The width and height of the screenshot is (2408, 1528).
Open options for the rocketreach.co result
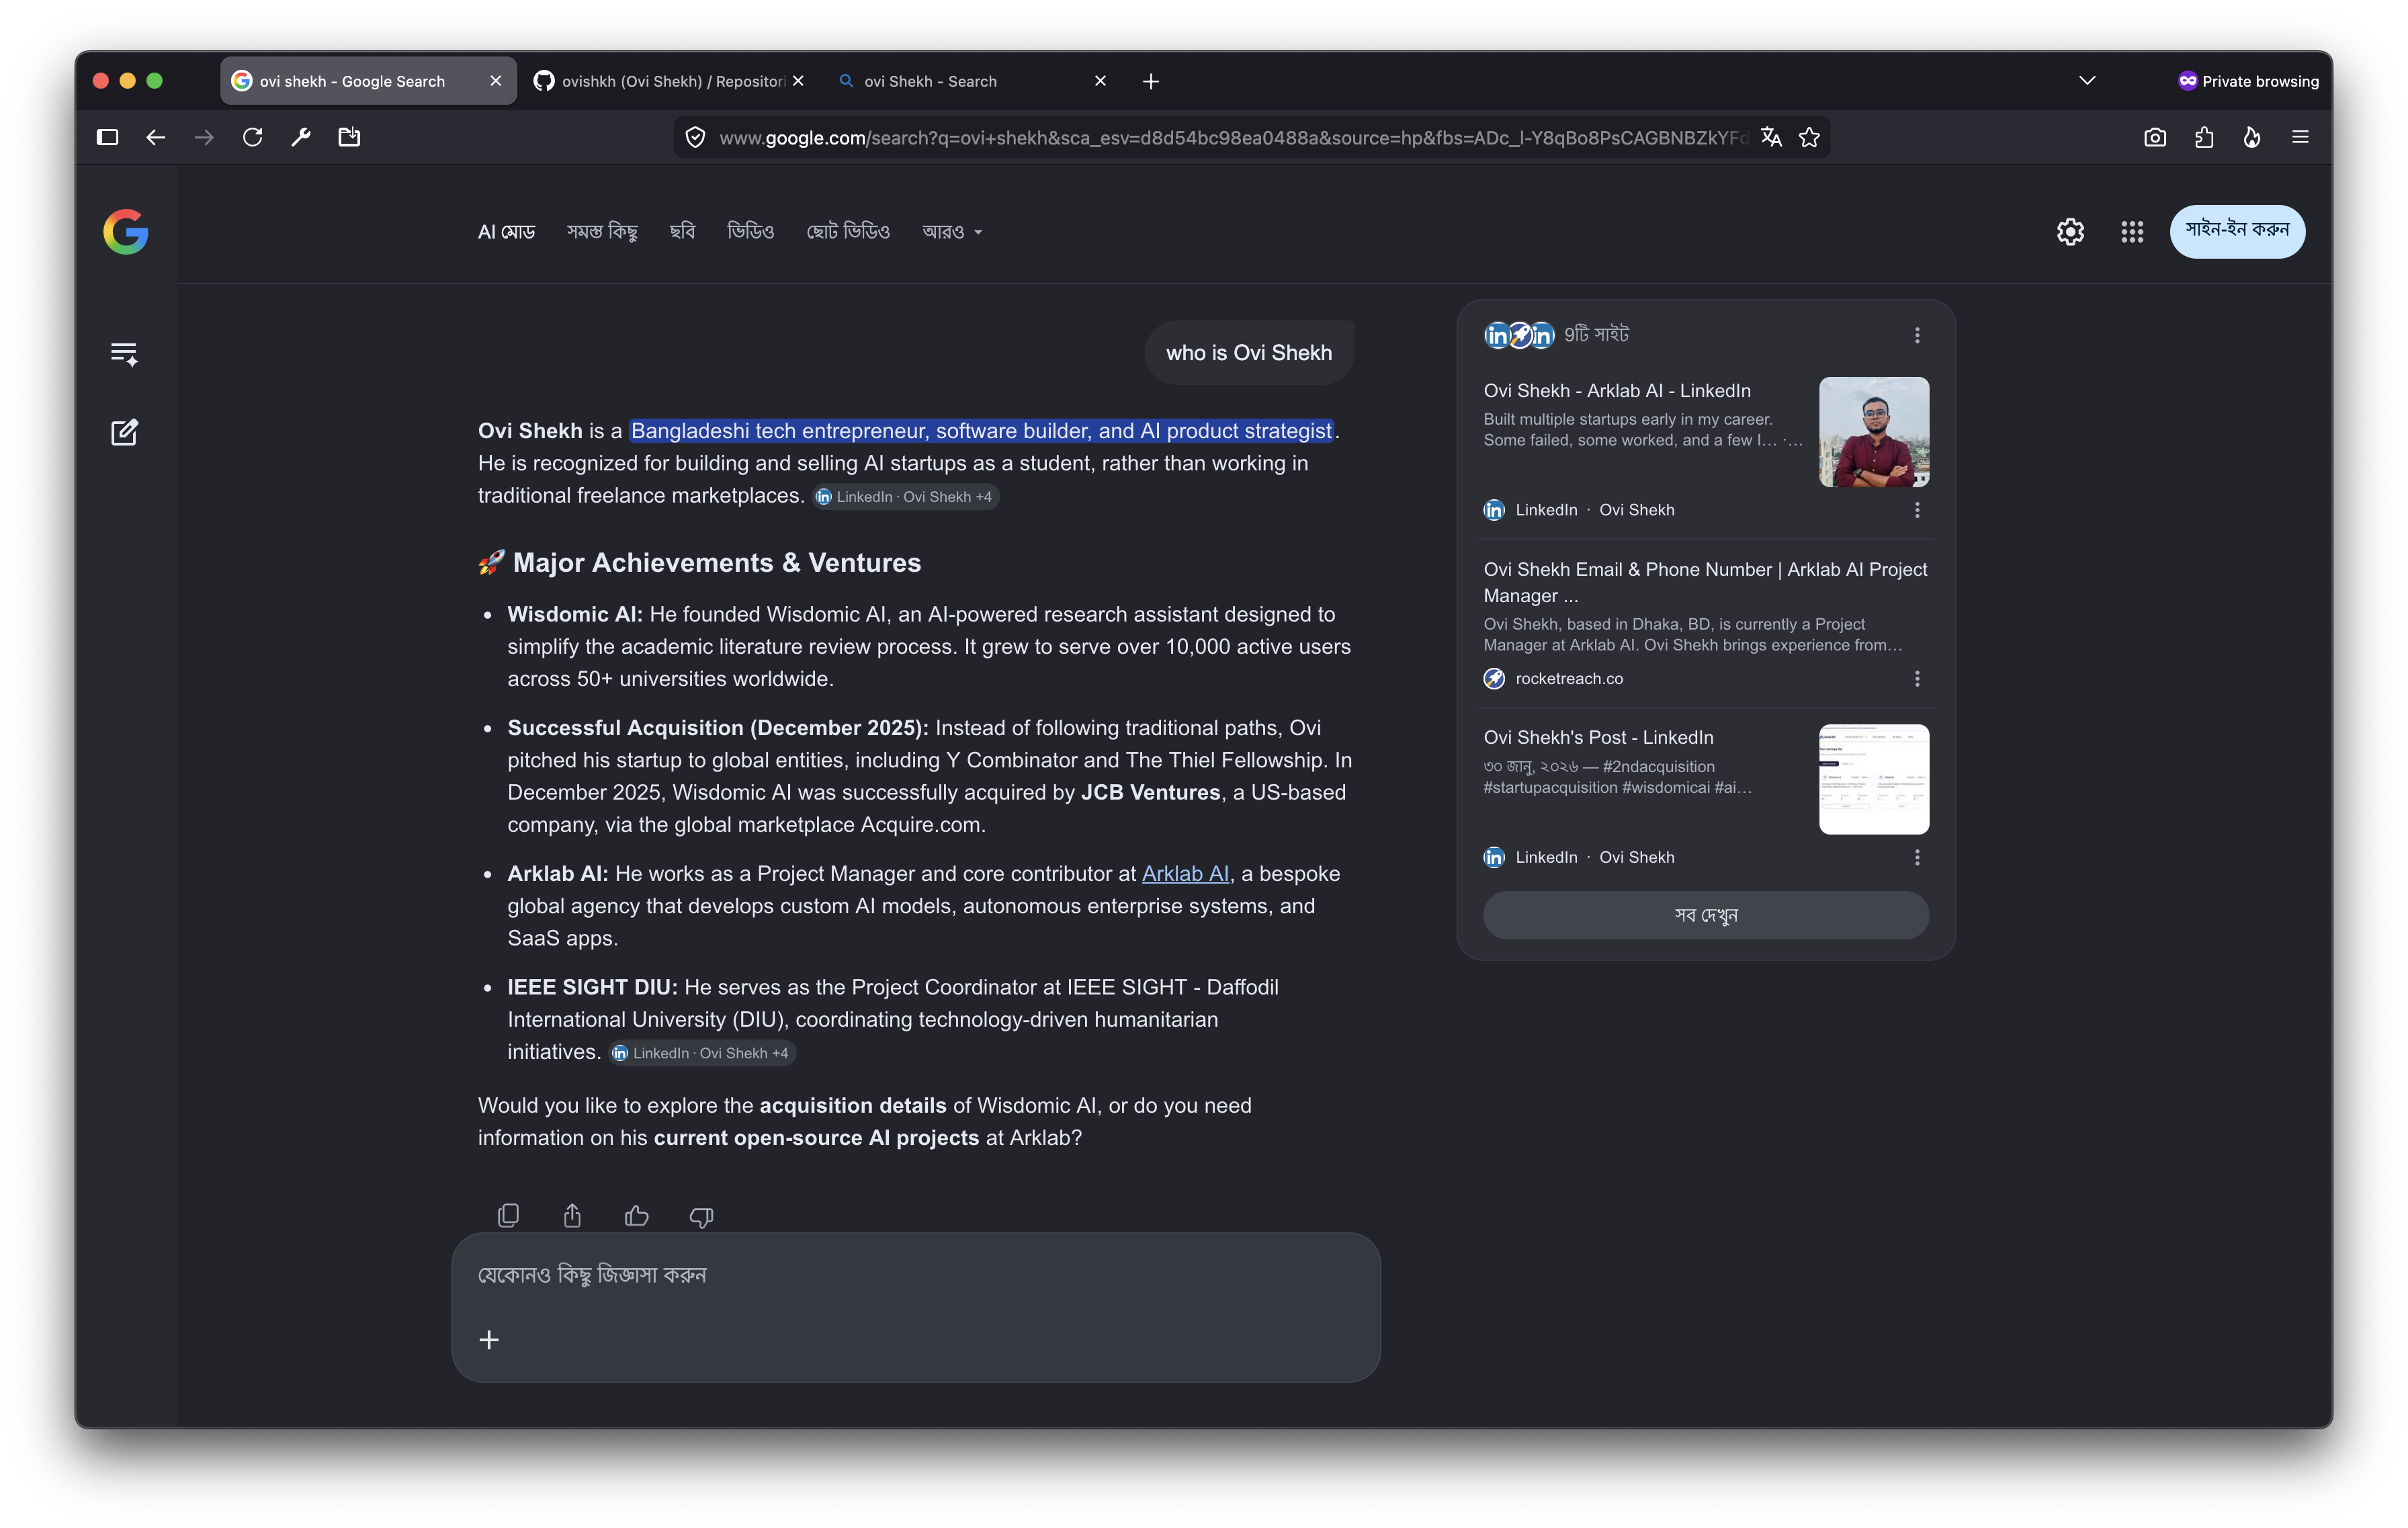tap(1917, 679)
